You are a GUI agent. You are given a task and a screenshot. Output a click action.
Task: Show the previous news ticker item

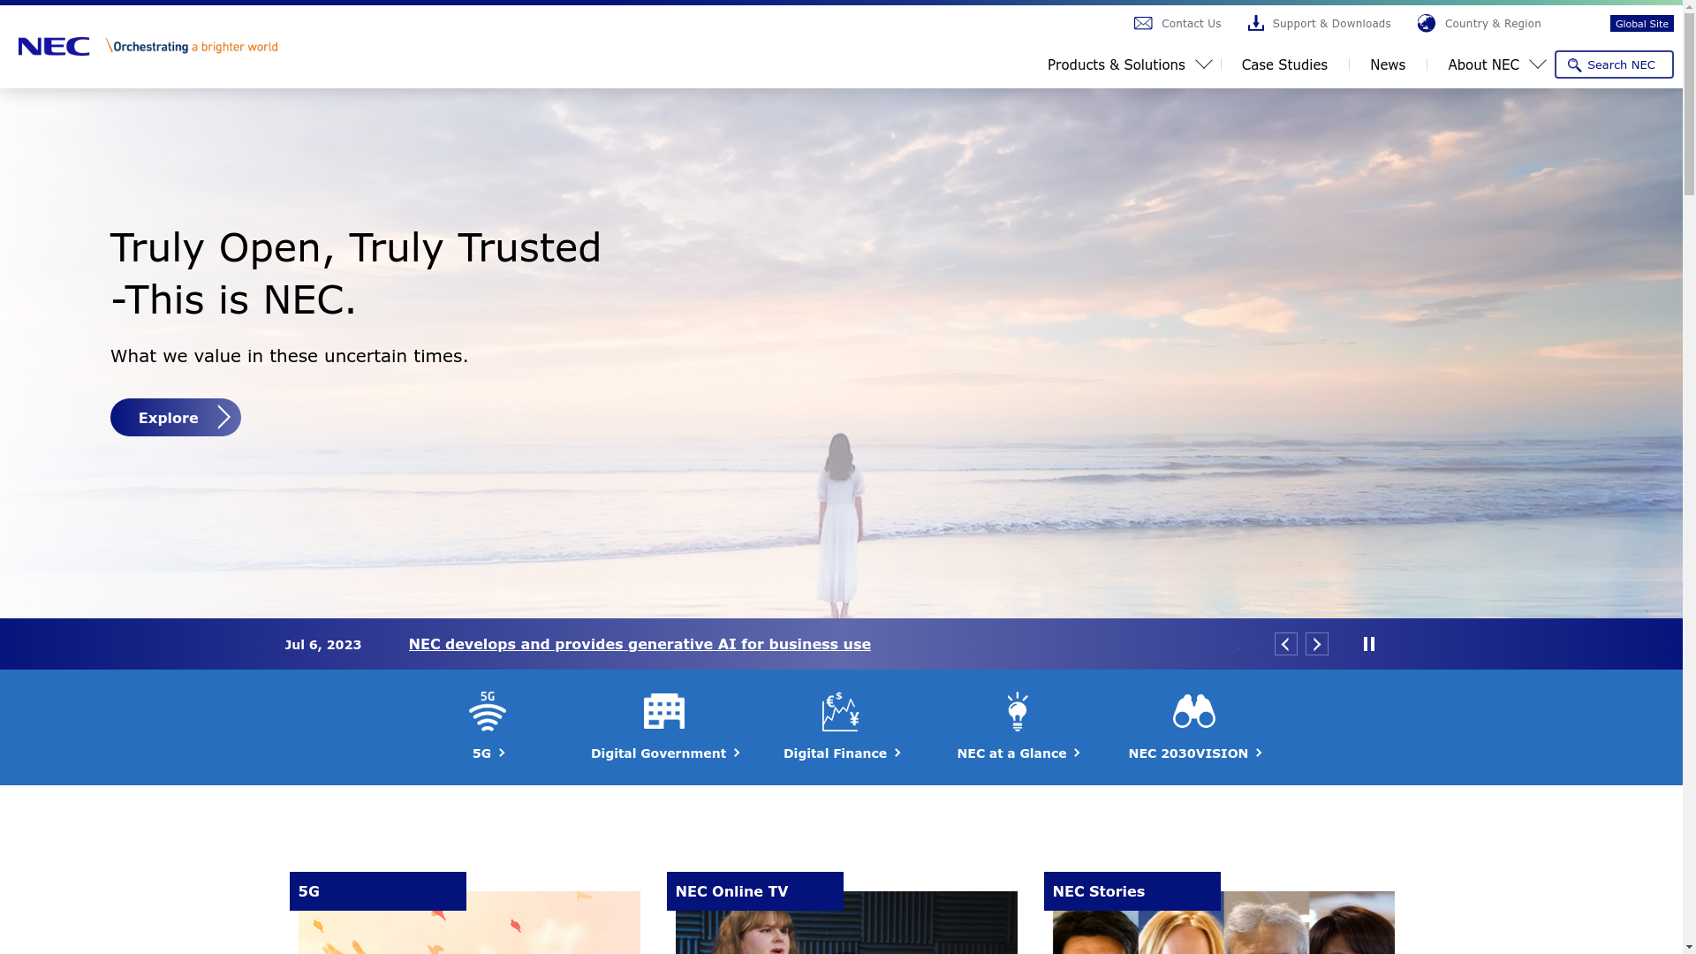[x=1285, y=644]
